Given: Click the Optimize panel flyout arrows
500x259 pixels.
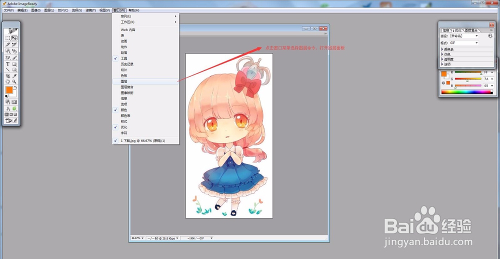Looking at the screenshot, I should 491,30.
